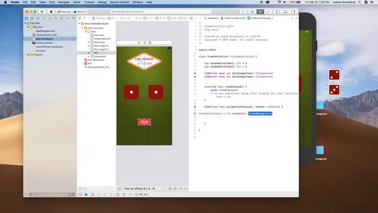
Task: Open the Navigate menu
Action: [64, 2]
